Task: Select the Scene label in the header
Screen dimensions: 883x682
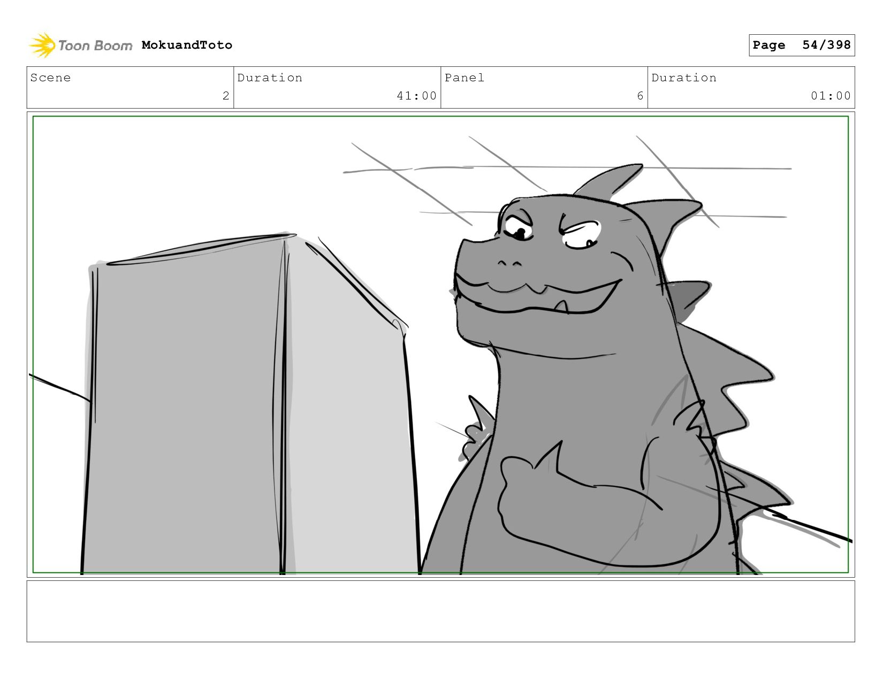Action: pos(50,78)
